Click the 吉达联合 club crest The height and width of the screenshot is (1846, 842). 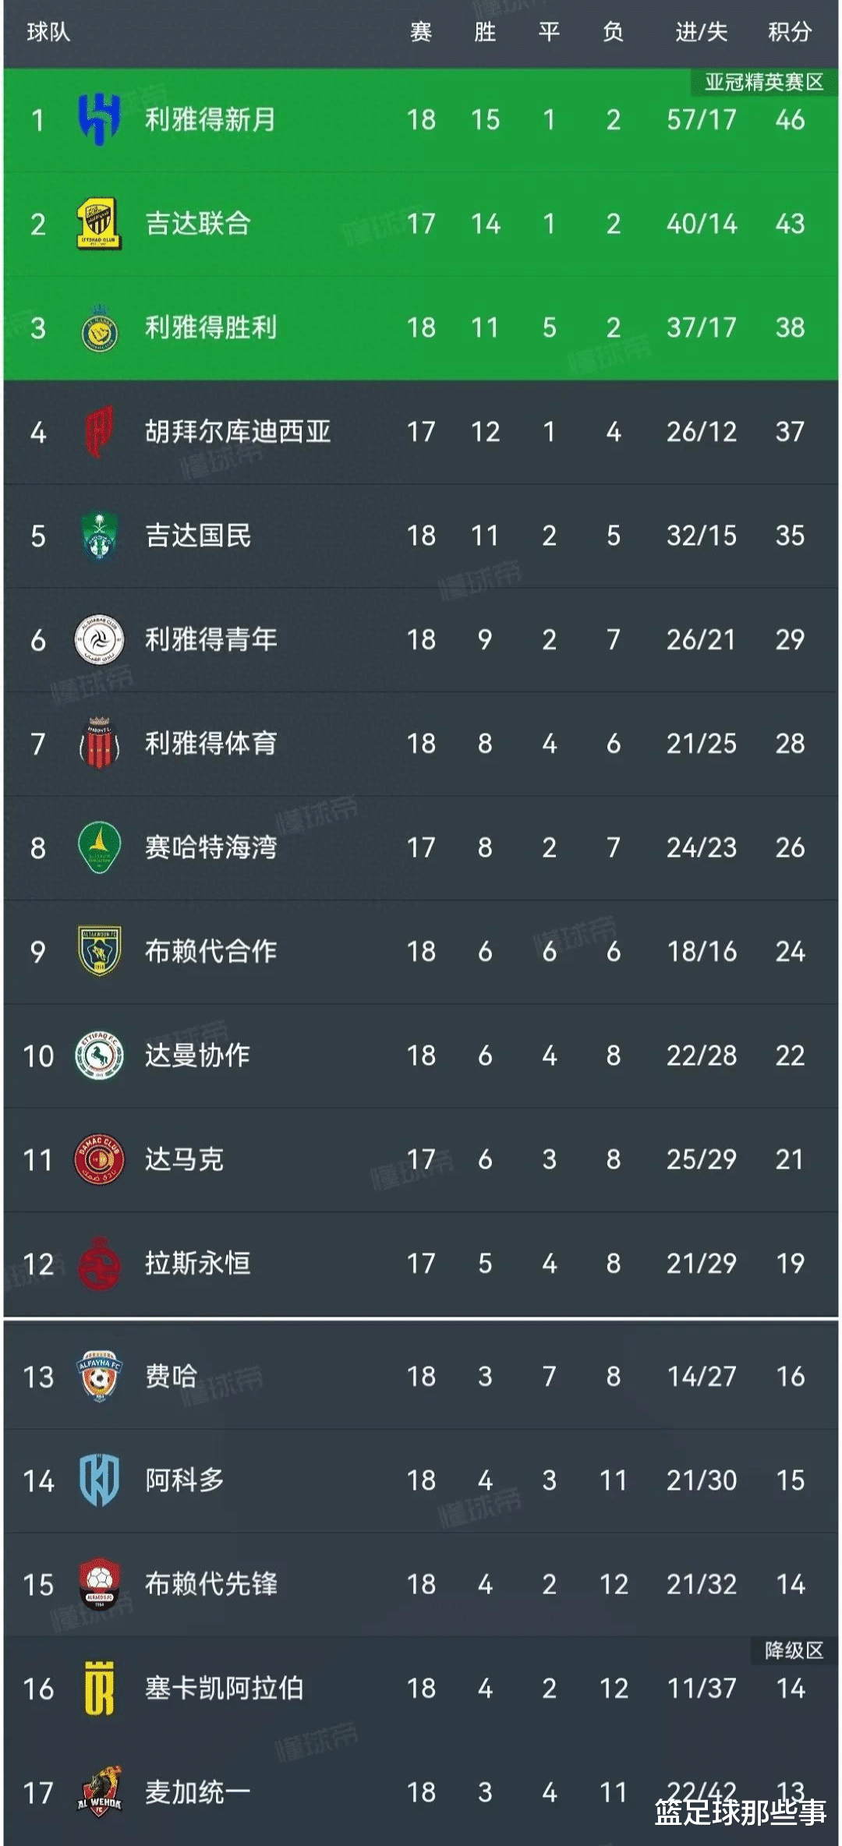[x=99, y=224]
